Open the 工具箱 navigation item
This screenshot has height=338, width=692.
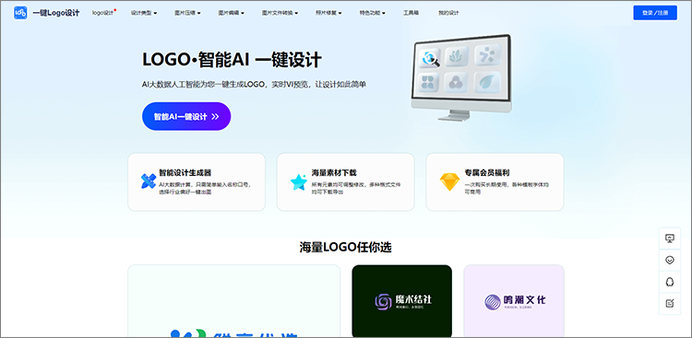pyautogui.click(x=410, y=13)
